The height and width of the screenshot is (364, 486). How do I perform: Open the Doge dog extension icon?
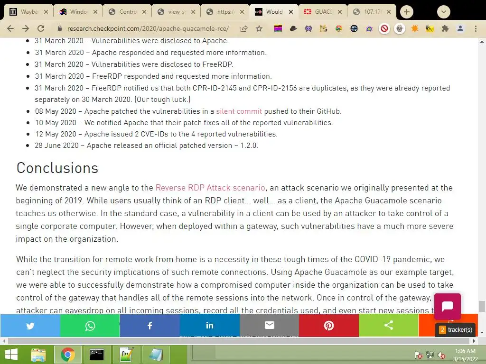323,29
